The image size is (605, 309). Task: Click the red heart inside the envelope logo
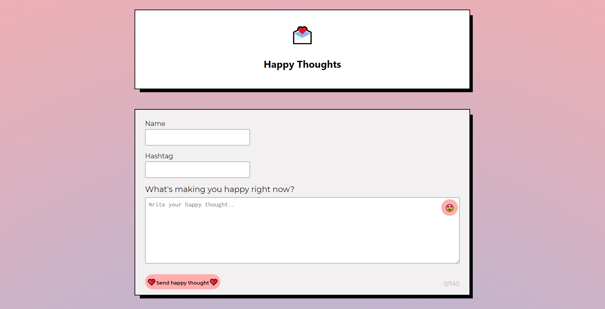point(302,30)
